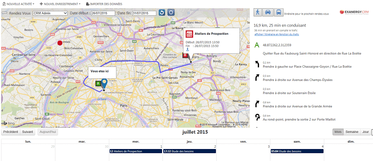Select the walking itinerary mode icon

coord(257,12)
